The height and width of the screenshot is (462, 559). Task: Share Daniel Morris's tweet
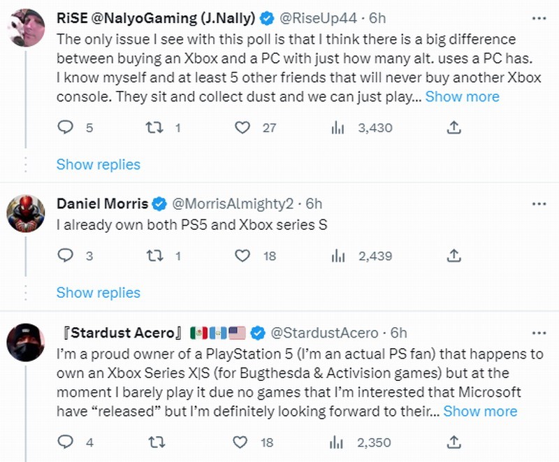[x=453, y=256]
